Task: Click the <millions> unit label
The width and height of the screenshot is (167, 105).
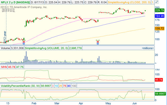Action: tap(148, 48)
